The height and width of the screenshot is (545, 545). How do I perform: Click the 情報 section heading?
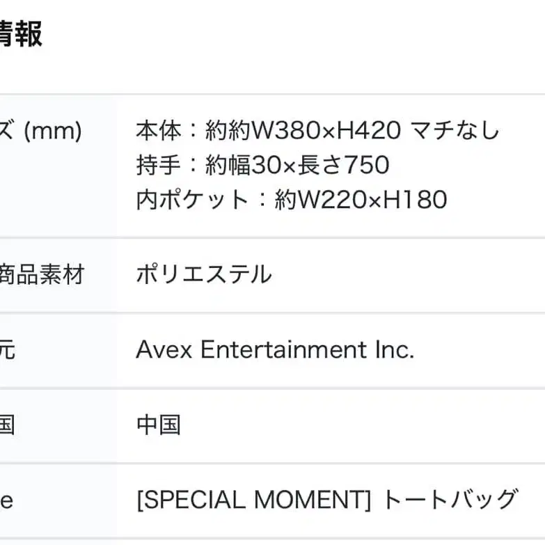[x=21, y=33]
